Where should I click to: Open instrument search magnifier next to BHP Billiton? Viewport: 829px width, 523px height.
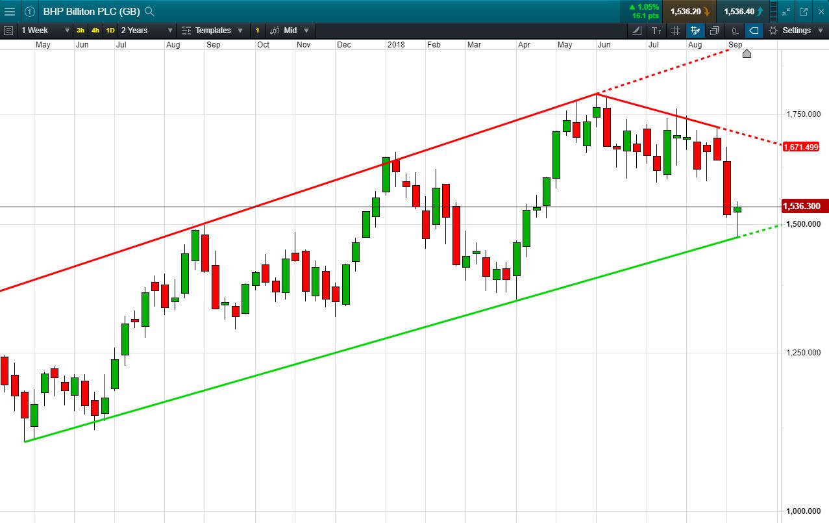click(149, 11)
